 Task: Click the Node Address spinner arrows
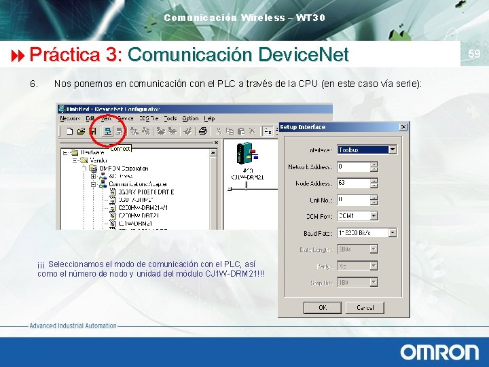click(374, 183)
